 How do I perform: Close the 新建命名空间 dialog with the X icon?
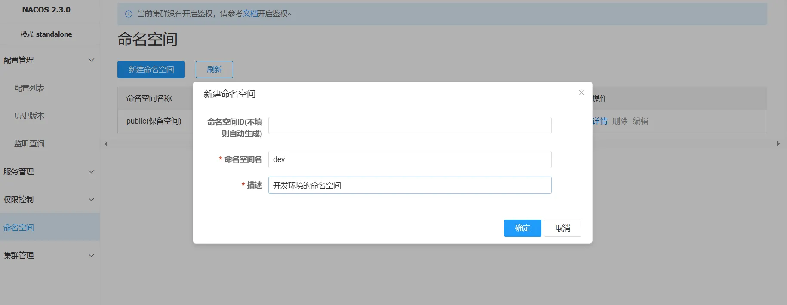(581, 93)
